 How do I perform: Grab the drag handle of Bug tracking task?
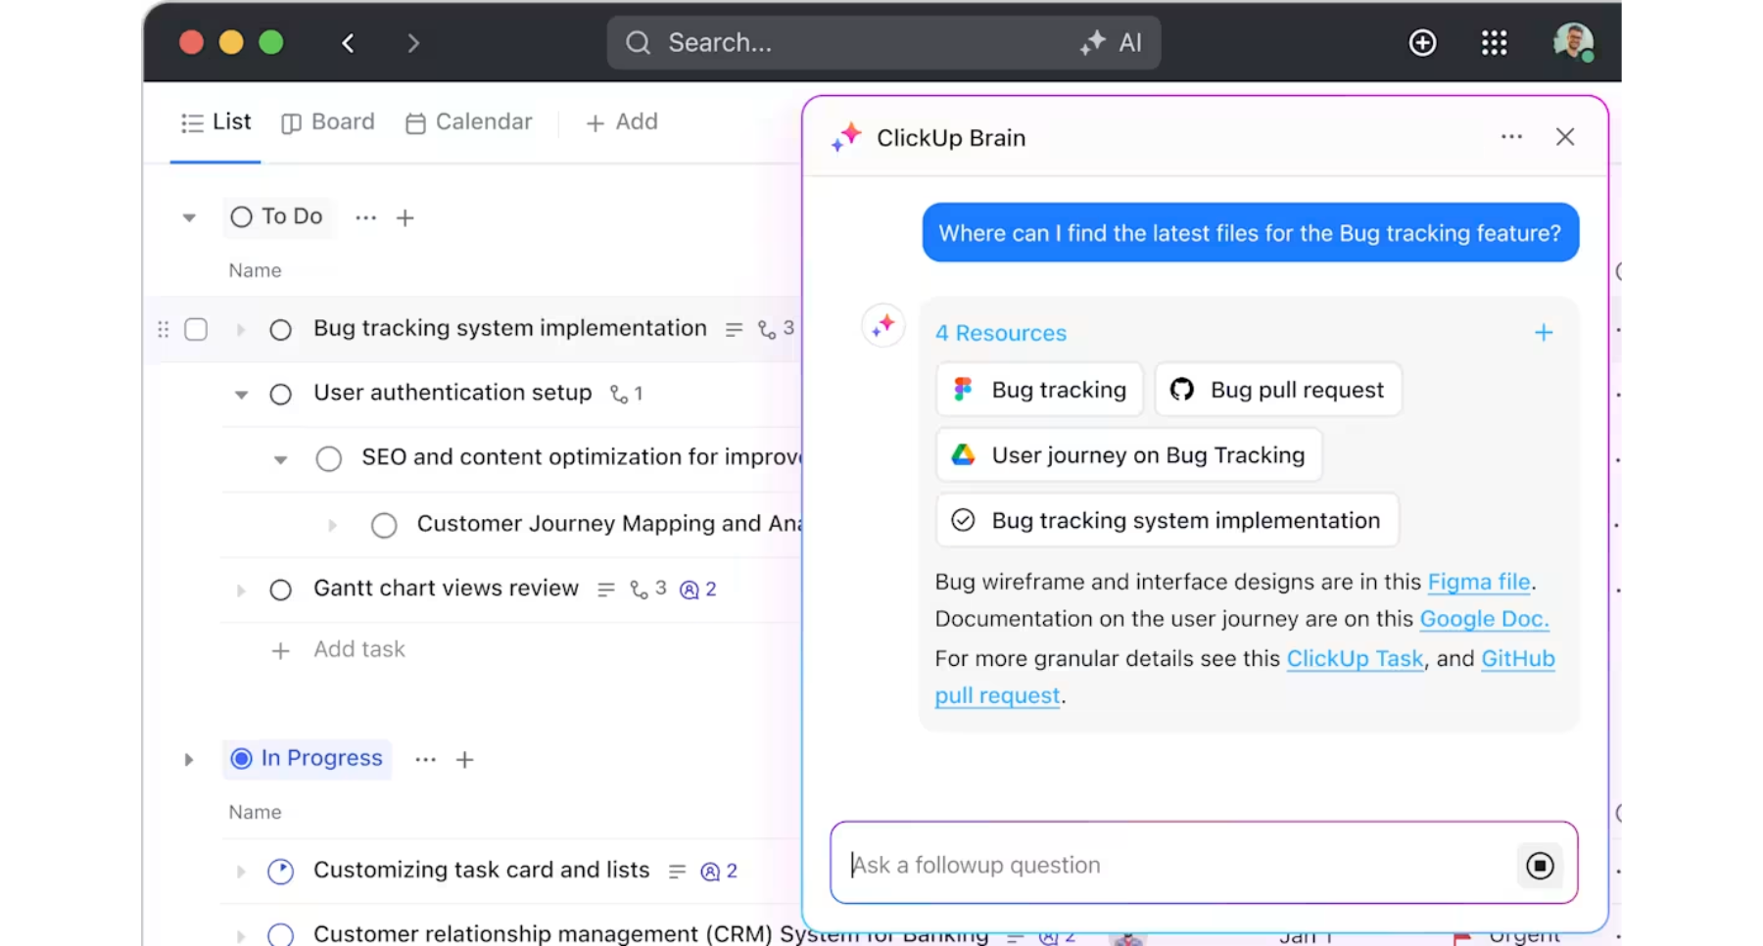164,329
